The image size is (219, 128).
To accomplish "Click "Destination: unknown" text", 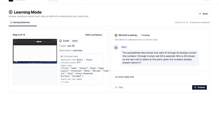I will [71, 50].
